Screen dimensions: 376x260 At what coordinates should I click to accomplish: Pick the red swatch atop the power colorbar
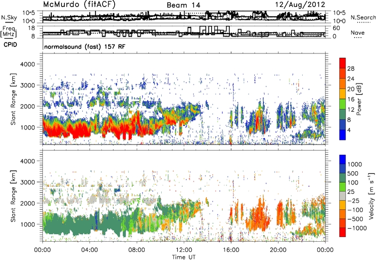point(343,63)
